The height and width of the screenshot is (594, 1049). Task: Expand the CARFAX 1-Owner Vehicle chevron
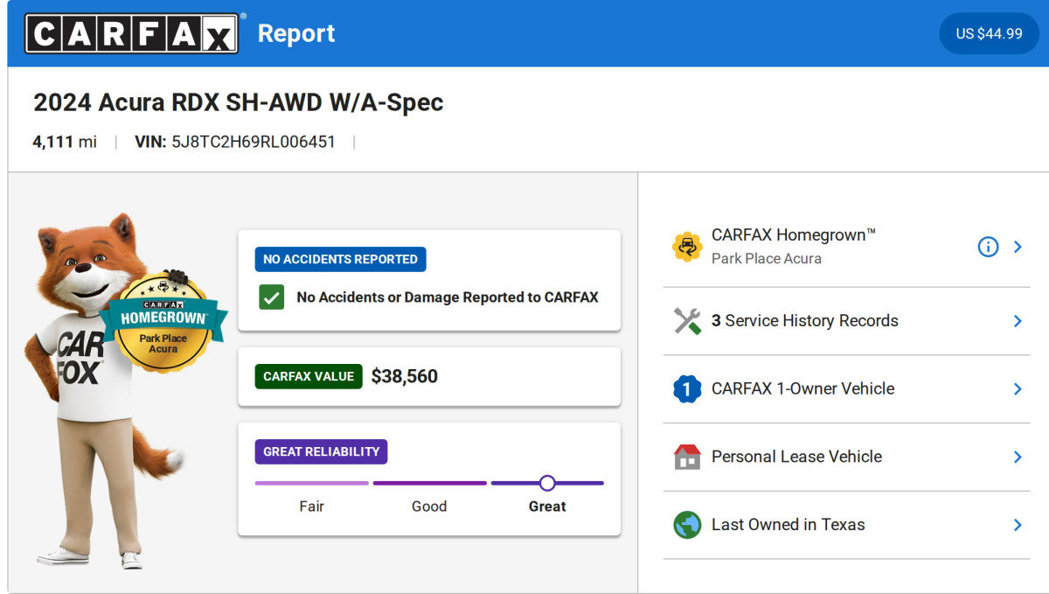click(1018, 388)
